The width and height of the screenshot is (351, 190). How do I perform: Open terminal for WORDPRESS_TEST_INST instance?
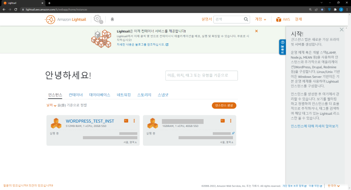tap(126, 120)
